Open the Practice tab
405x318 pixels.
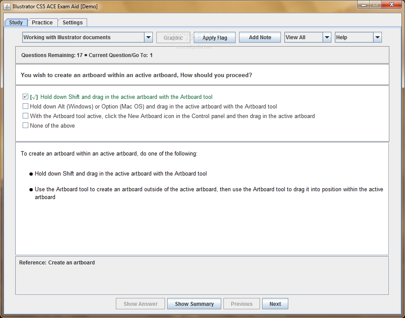tap(42, 23)
